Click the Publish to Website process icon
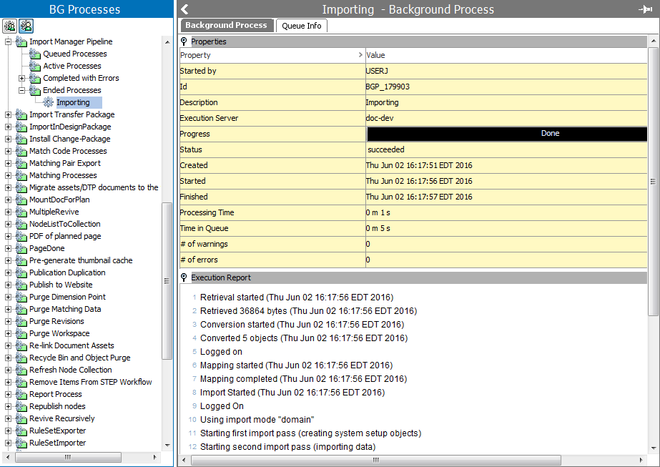 pos(21,285)
